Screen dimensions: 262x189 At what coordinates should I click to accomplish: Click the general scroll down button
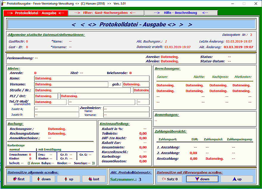[x=43, y=179]
